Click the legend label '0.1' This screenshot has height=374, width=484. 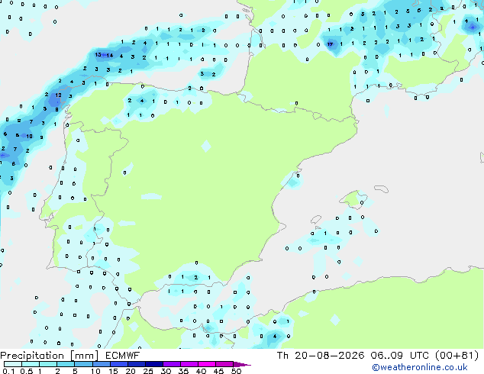[8, 371]
